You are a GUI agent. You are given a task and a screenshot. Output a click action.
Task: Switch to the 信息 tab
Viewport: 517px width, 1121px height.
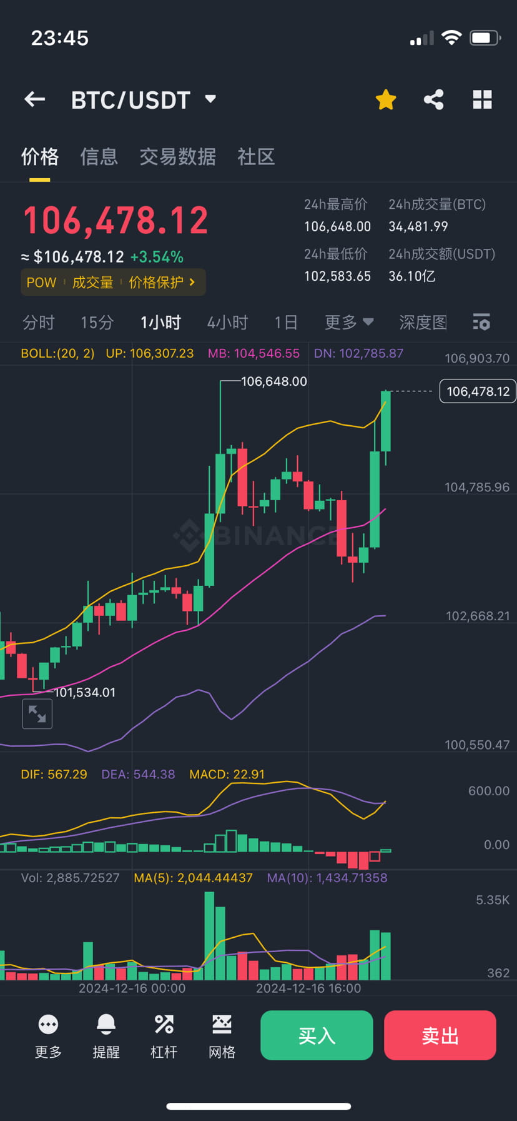click(99, 156)
